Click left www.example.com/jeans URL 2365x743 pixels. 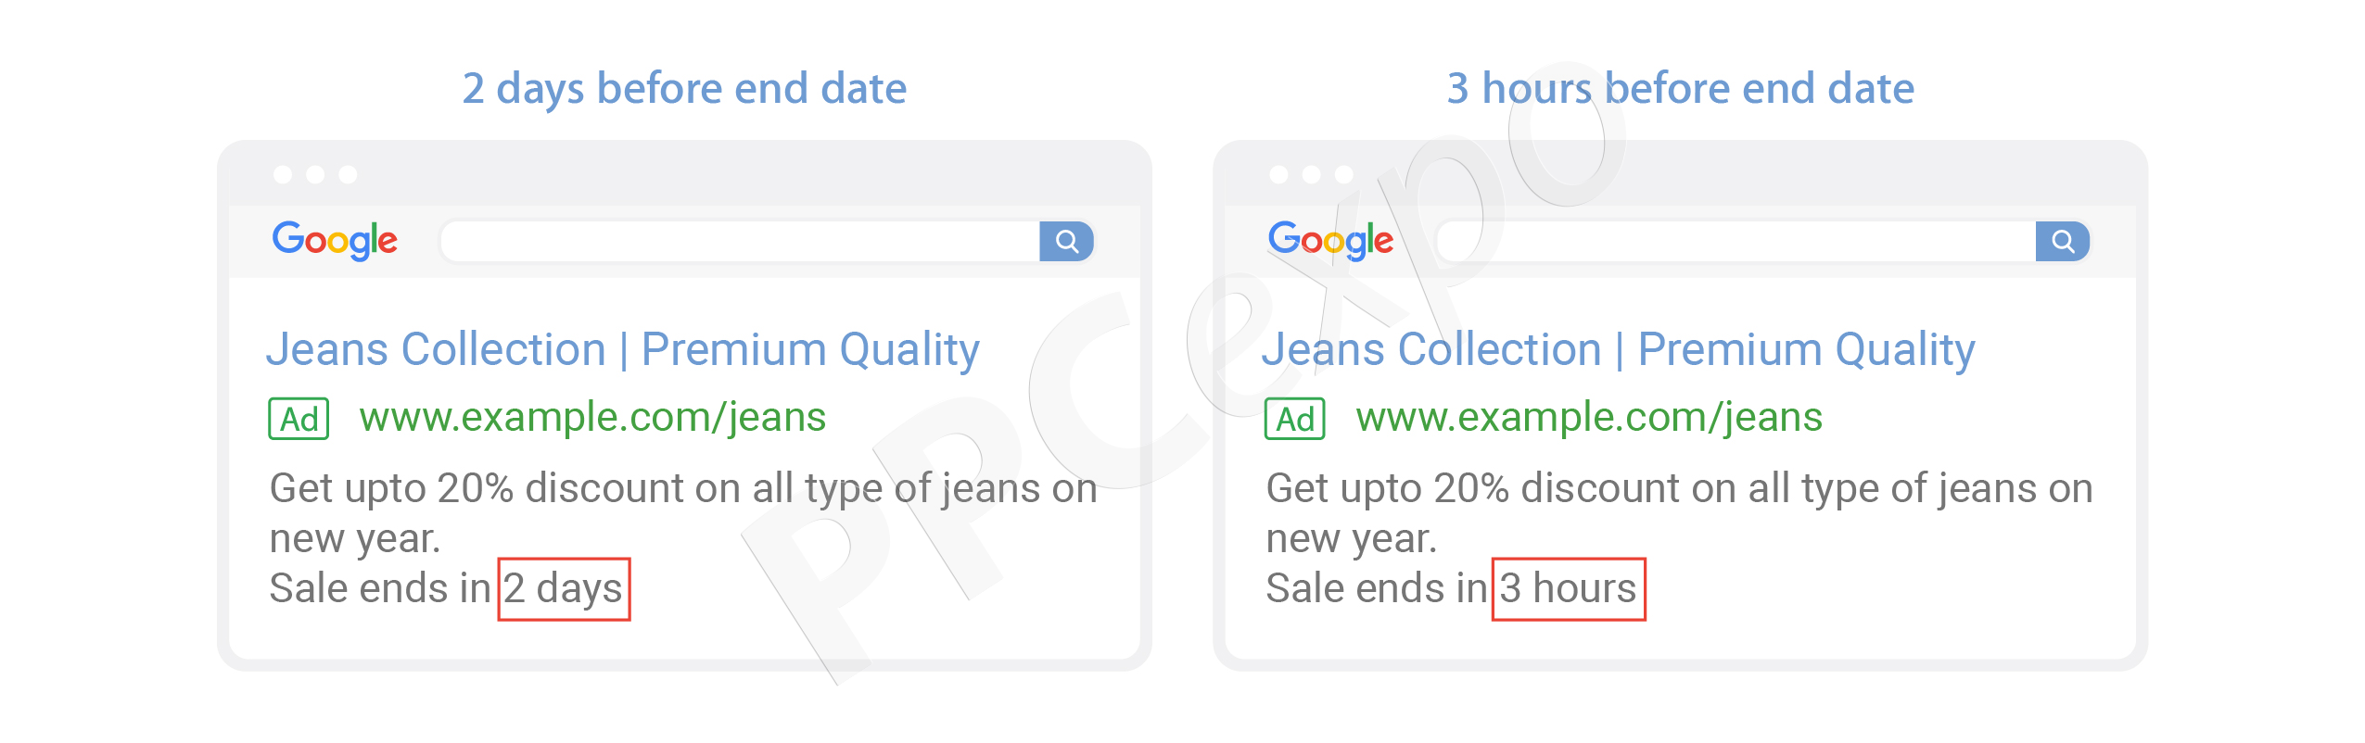(x=592, y=418)
